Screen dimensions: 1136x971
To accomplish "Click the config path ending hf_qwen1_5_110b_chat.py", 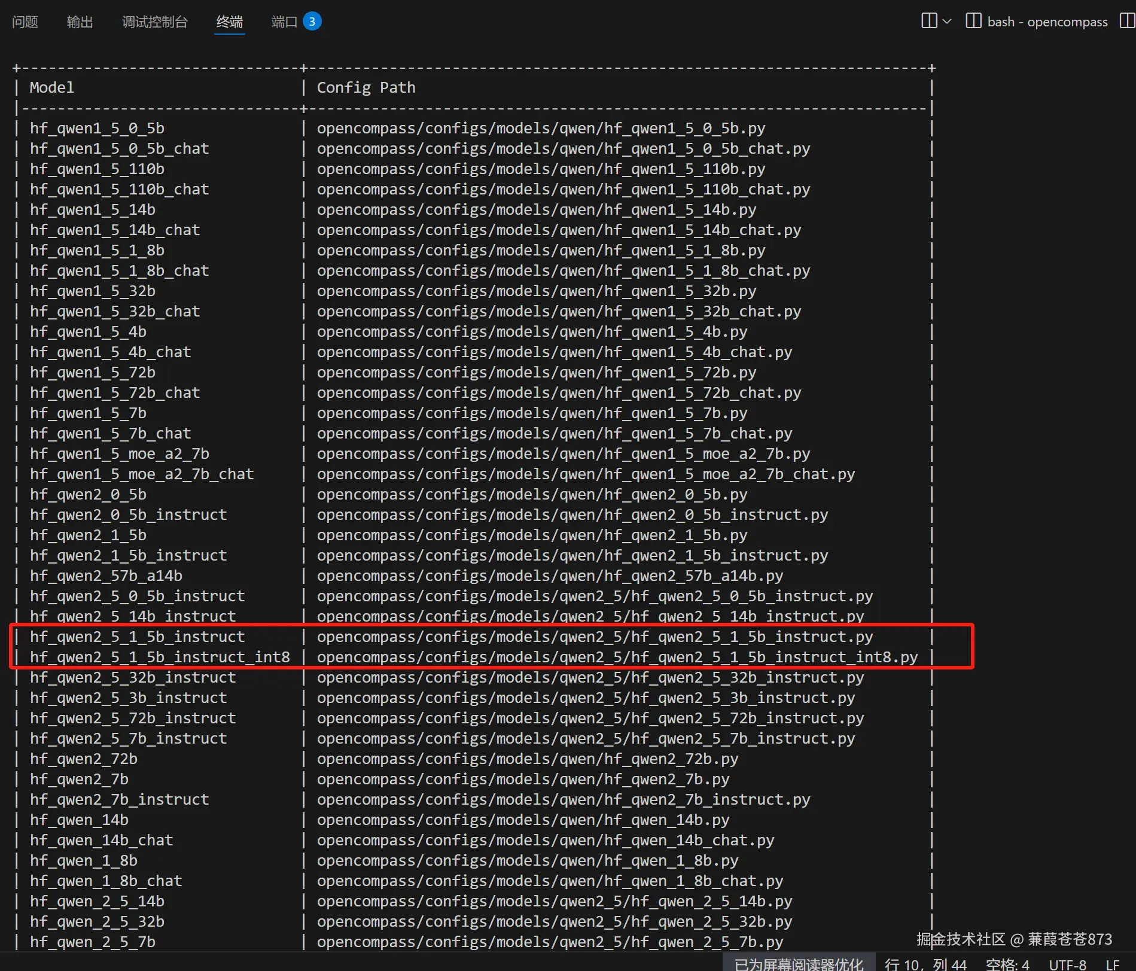I will [564, 189].
